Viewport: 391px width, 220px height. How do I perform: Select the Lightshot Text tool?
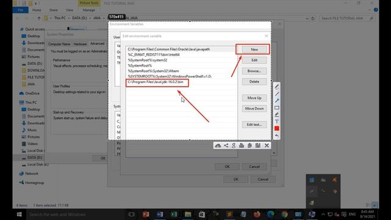(277, 122)
